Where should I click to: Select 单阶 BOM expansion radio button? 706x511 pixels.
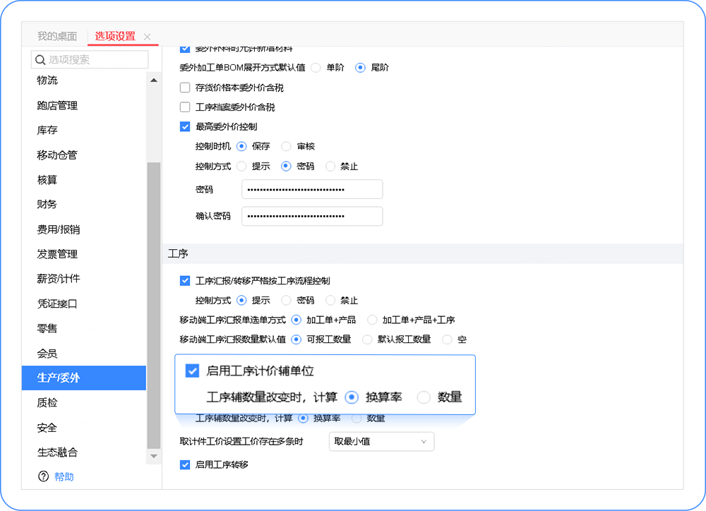point(316,68)
